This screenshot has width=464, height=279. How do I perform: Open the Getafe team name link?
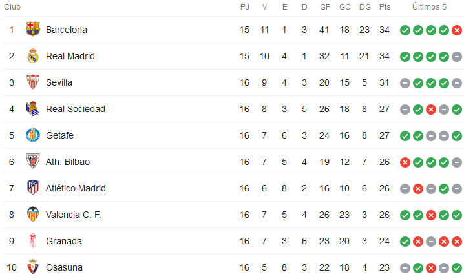tap(59, 135)
